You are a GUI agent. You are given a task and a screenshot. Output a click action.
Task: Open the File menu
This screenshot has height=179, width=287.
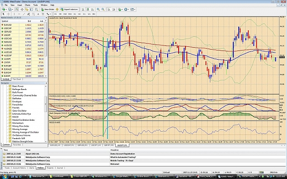[x=6, y=5]
